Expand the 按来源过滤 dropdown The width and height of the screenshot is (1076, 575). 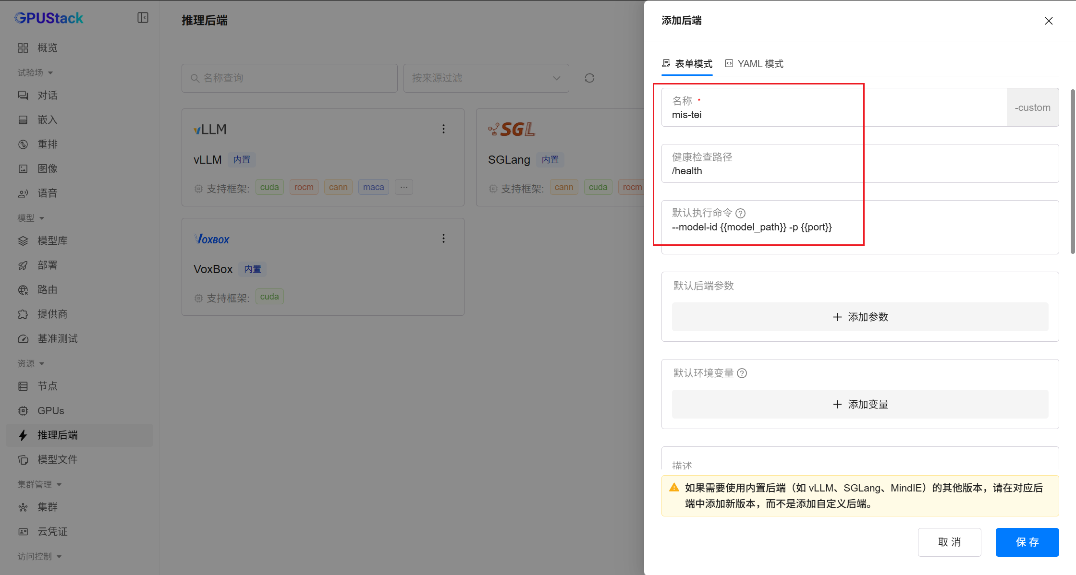(x=486, y=78)
